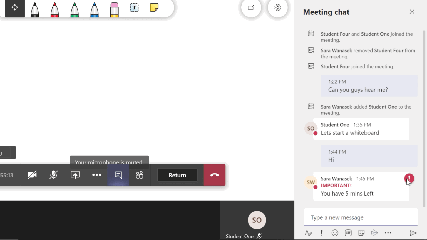
Task: Open whiteboard settings with gear icon
Action: [278, 8]
